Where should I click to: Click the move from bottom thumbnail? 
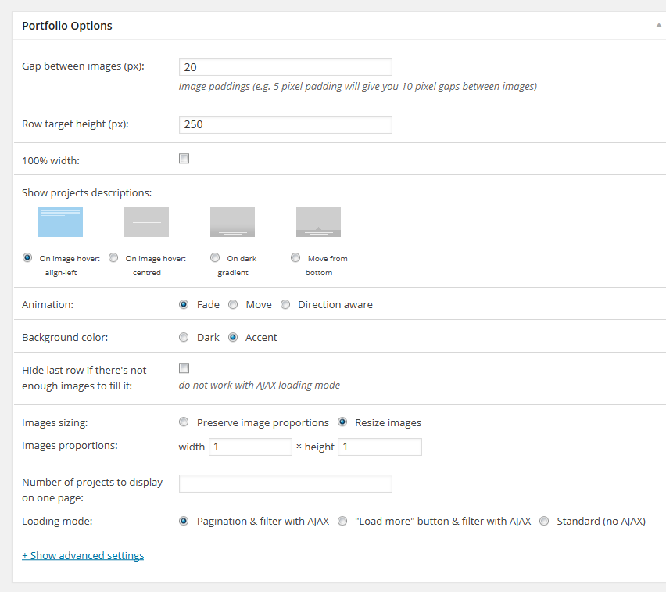(318, 222)
